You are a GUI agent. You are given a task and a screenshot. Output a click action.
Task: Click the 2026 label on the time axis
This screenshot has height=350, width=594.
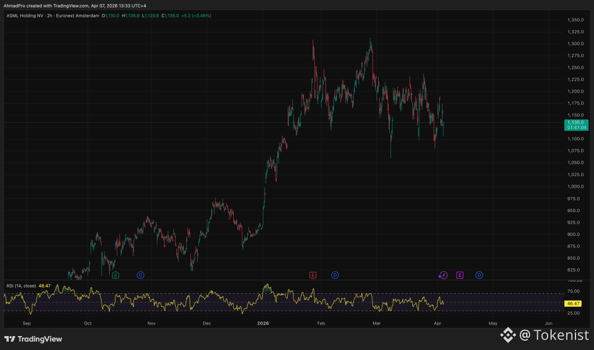tap(263, 322)
